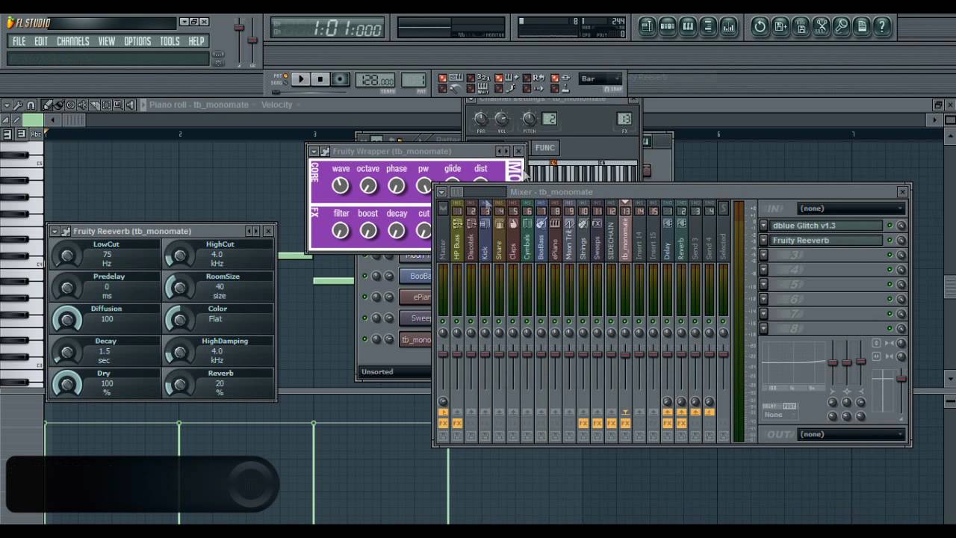Viewport: 956px width, 538px height.
Task: Click the piano roll magnet snap icon
Action: coord(31,105)
